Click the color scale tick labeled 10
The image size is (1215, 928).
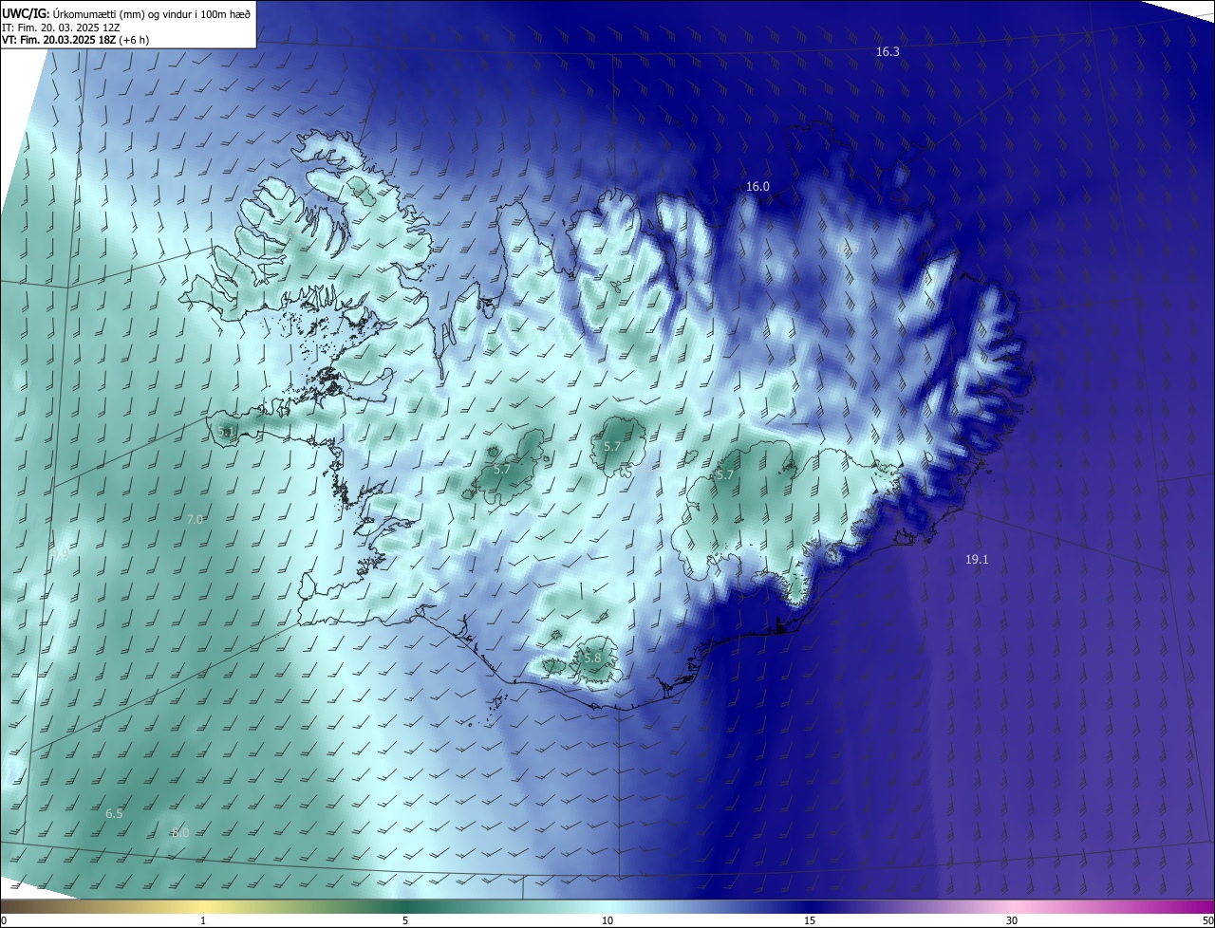[607, 920]
